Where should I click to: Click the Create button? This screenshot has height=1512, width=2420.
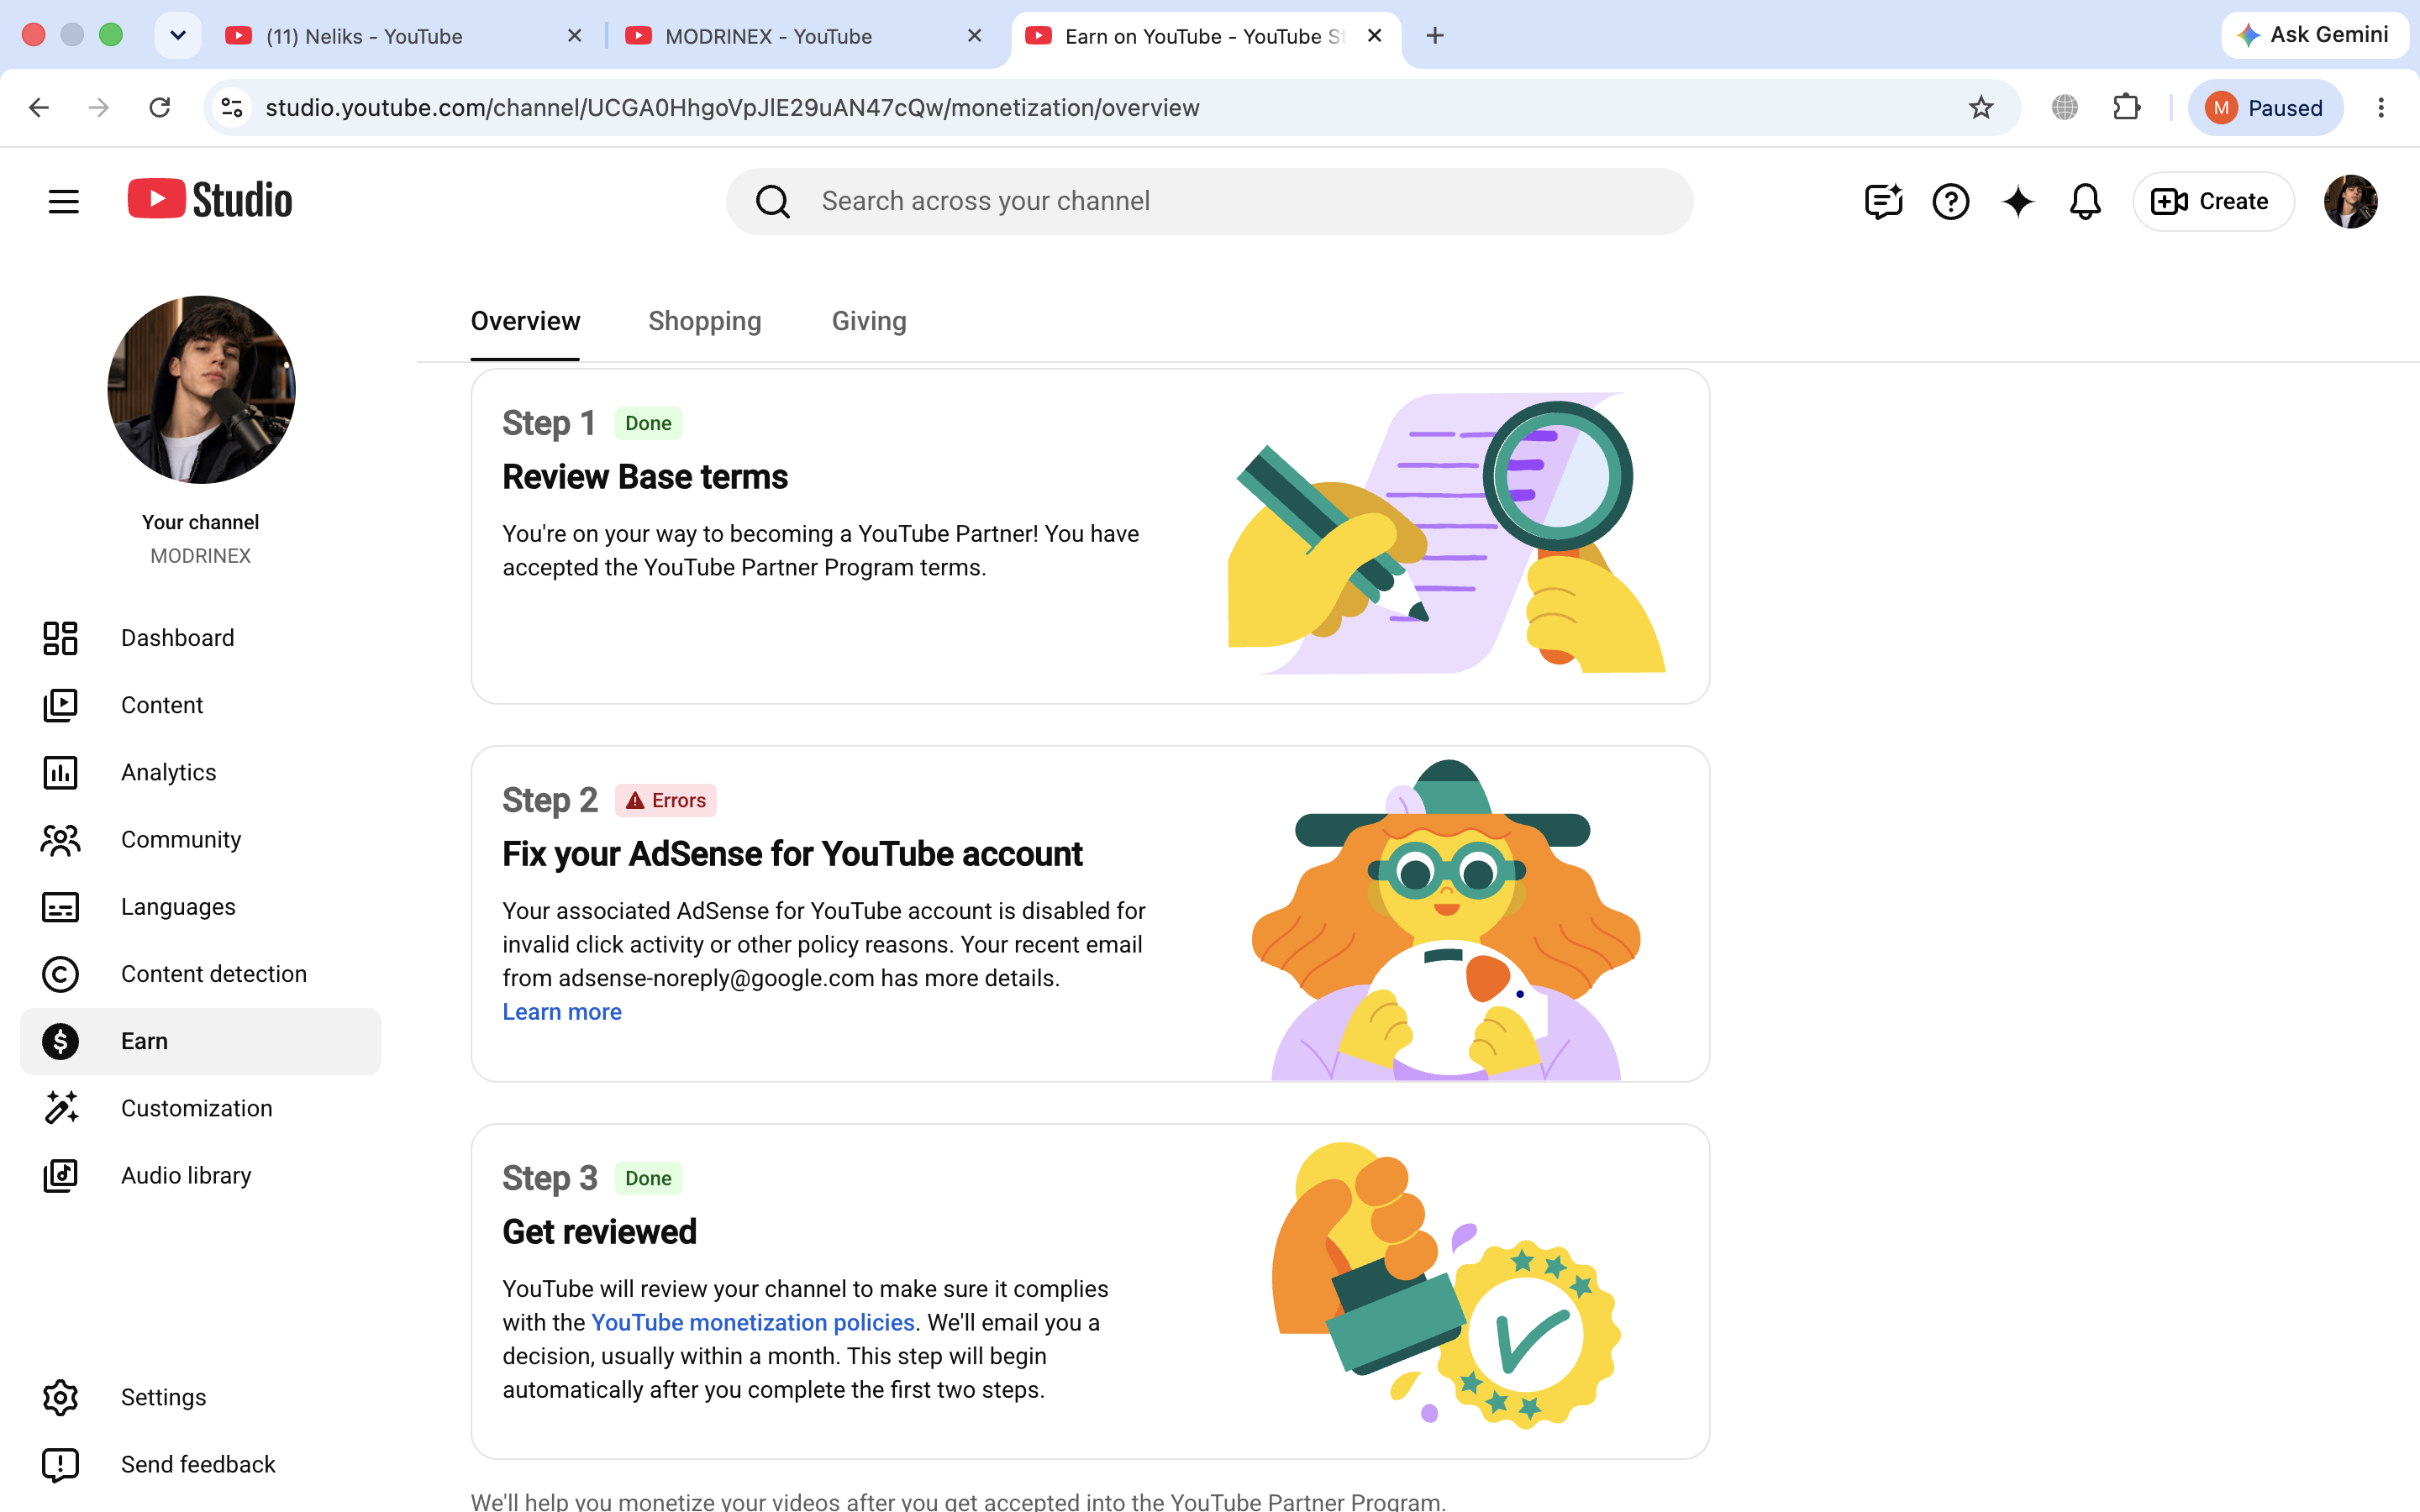pos(2212,201)
